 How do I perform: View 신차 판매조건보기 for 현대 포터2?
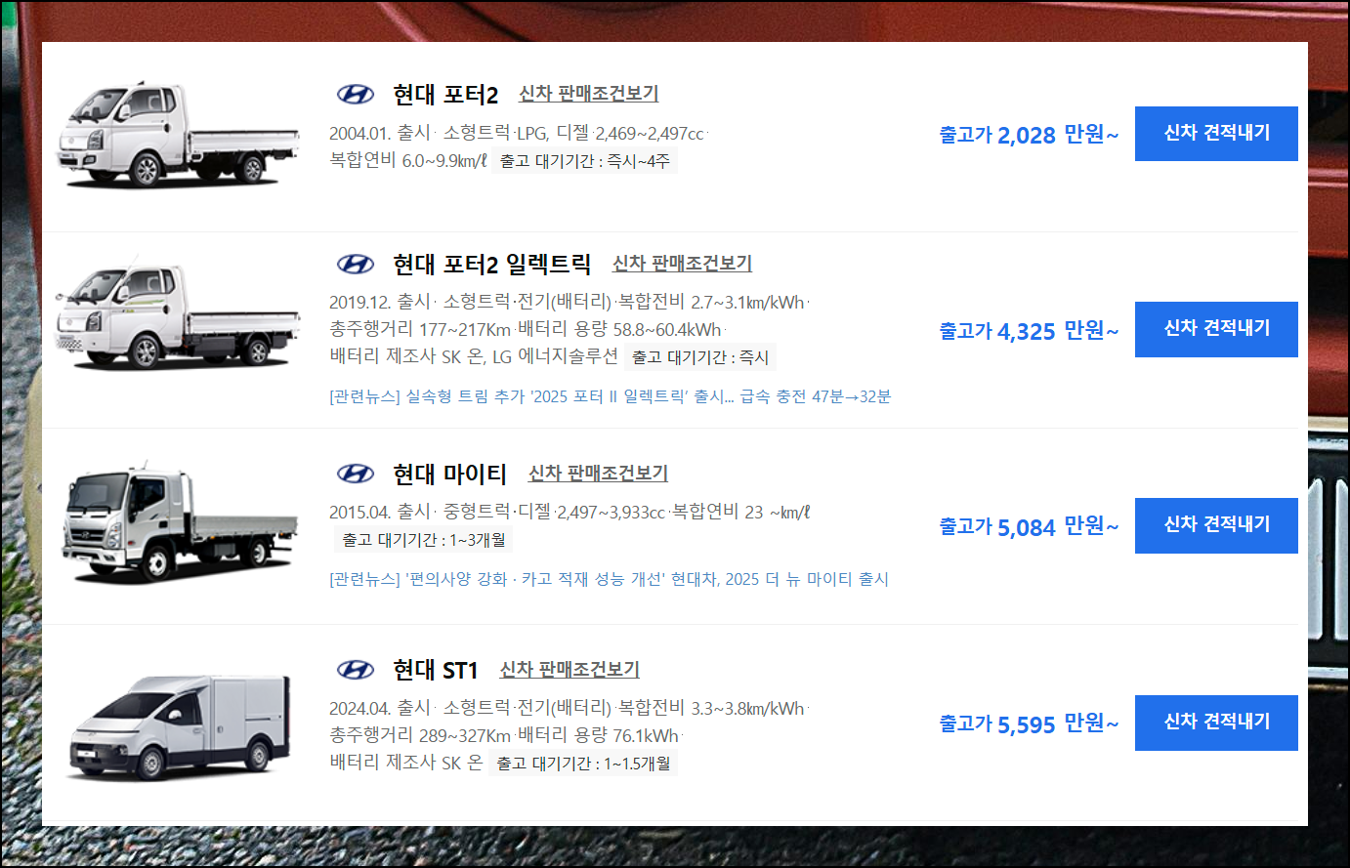point(588,94)
